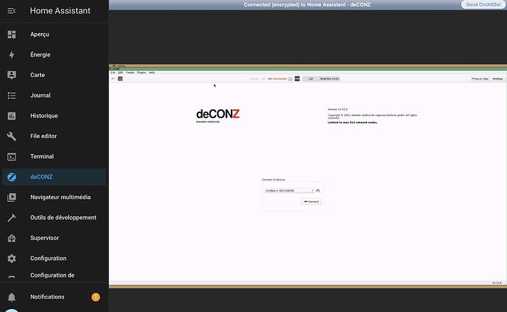507x312 pixels.
Task: Click 'Limited to max 512 network nodes' text
Action: [x=353, y=123]
